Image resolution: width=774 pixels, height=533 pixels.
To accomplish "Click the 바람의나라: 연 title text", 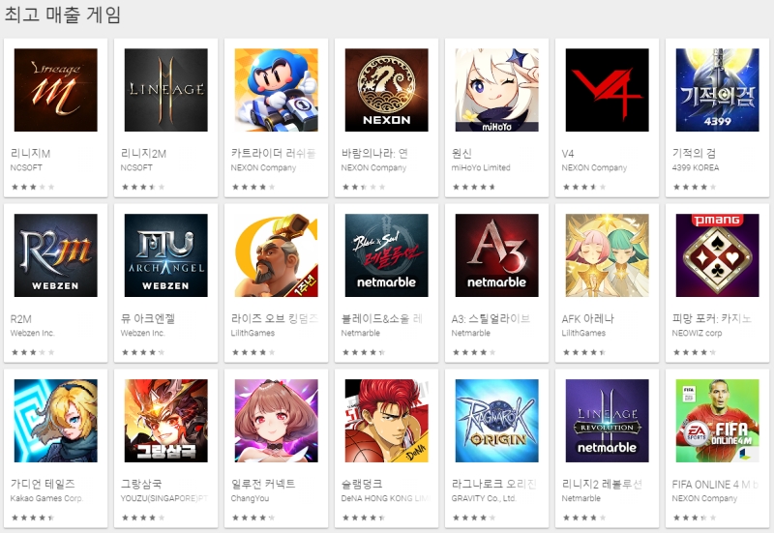I will coord(374,154).
